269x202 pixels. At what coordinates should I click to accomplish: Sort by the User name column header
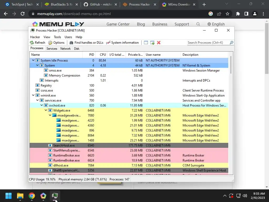click(162, 55)
